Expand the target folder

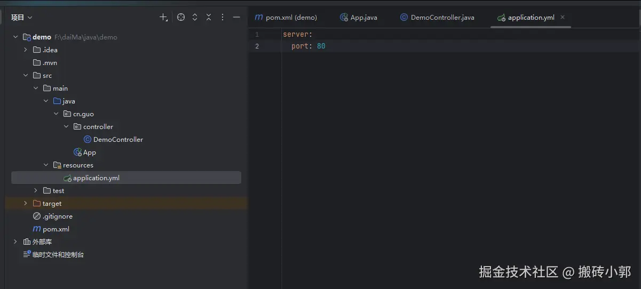click(26, 204)
